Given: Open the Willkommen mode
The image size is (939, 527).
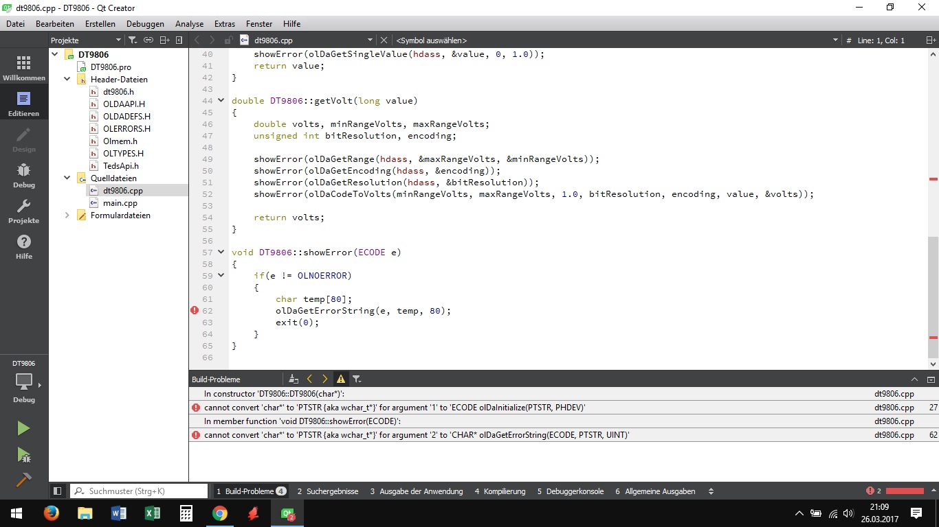Looking at the screenshot, I should tap(24, 69).
